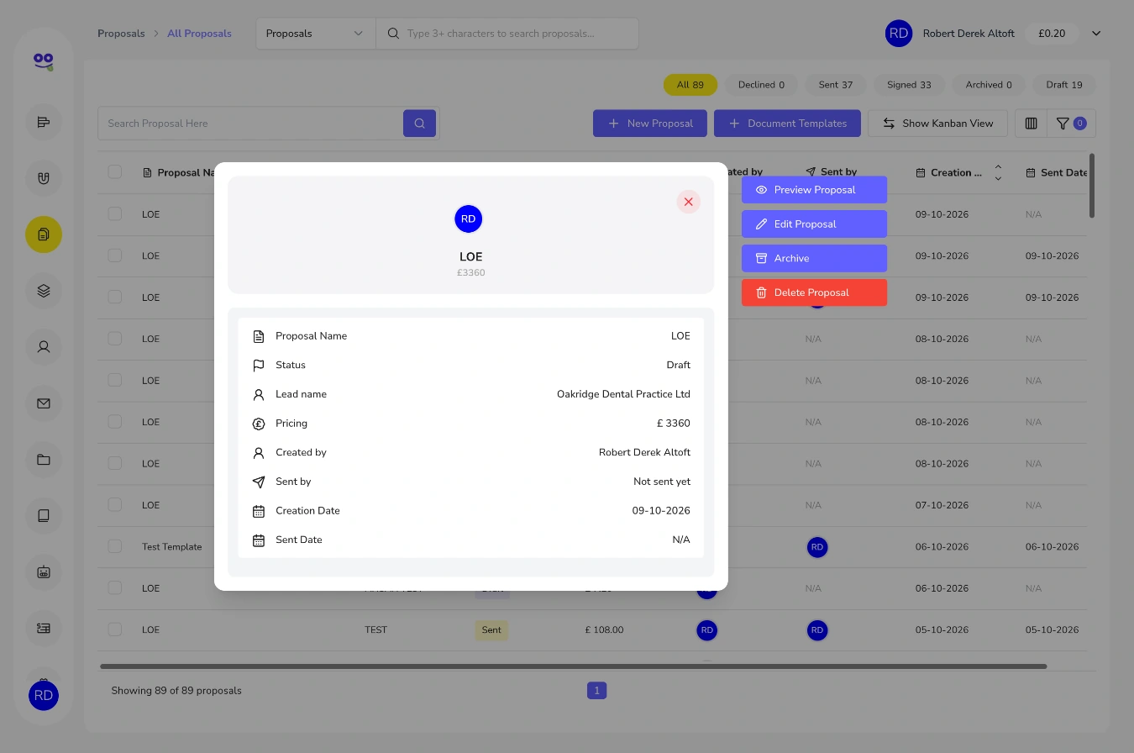Click the Preview Proposal button

click(x=814, y=190)
